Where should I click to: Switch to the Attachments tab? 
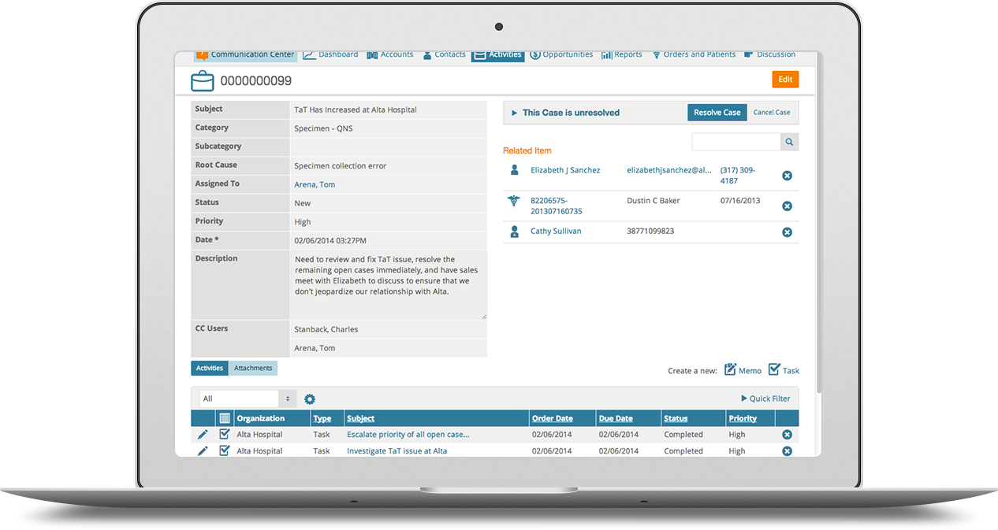pos(253,368)
